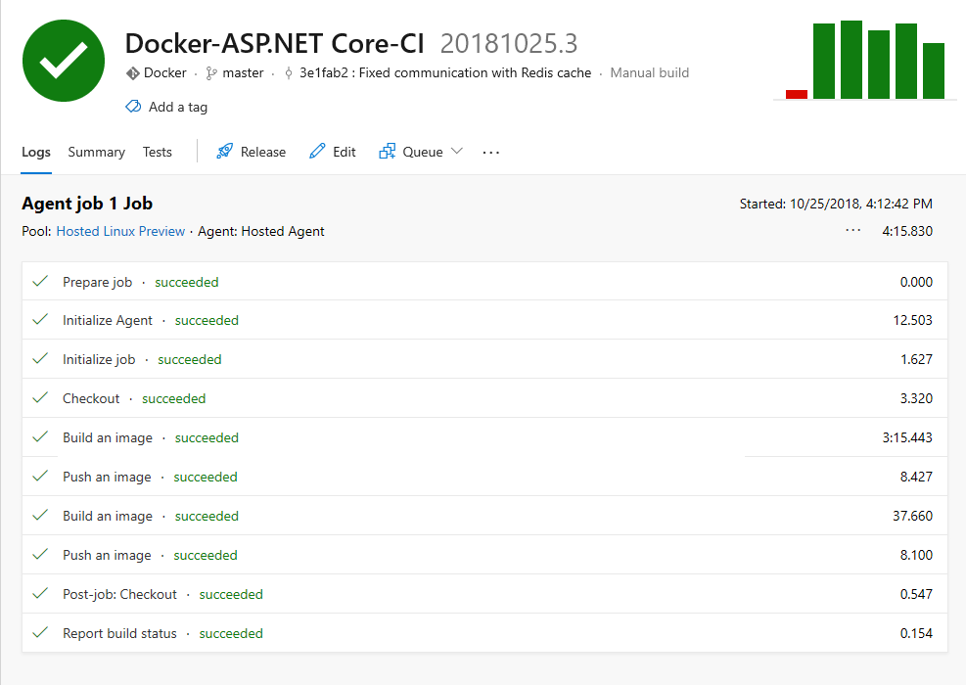Click the Edit button label
The width and height of the screenshot is (966, 685).
[x=345, y=152]
